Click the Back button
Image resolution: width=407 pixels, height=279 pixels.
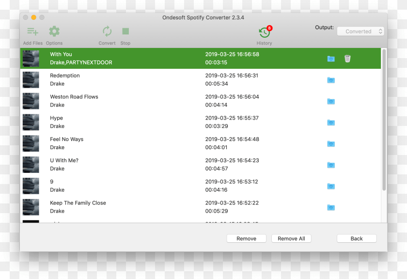click(357, 238)
